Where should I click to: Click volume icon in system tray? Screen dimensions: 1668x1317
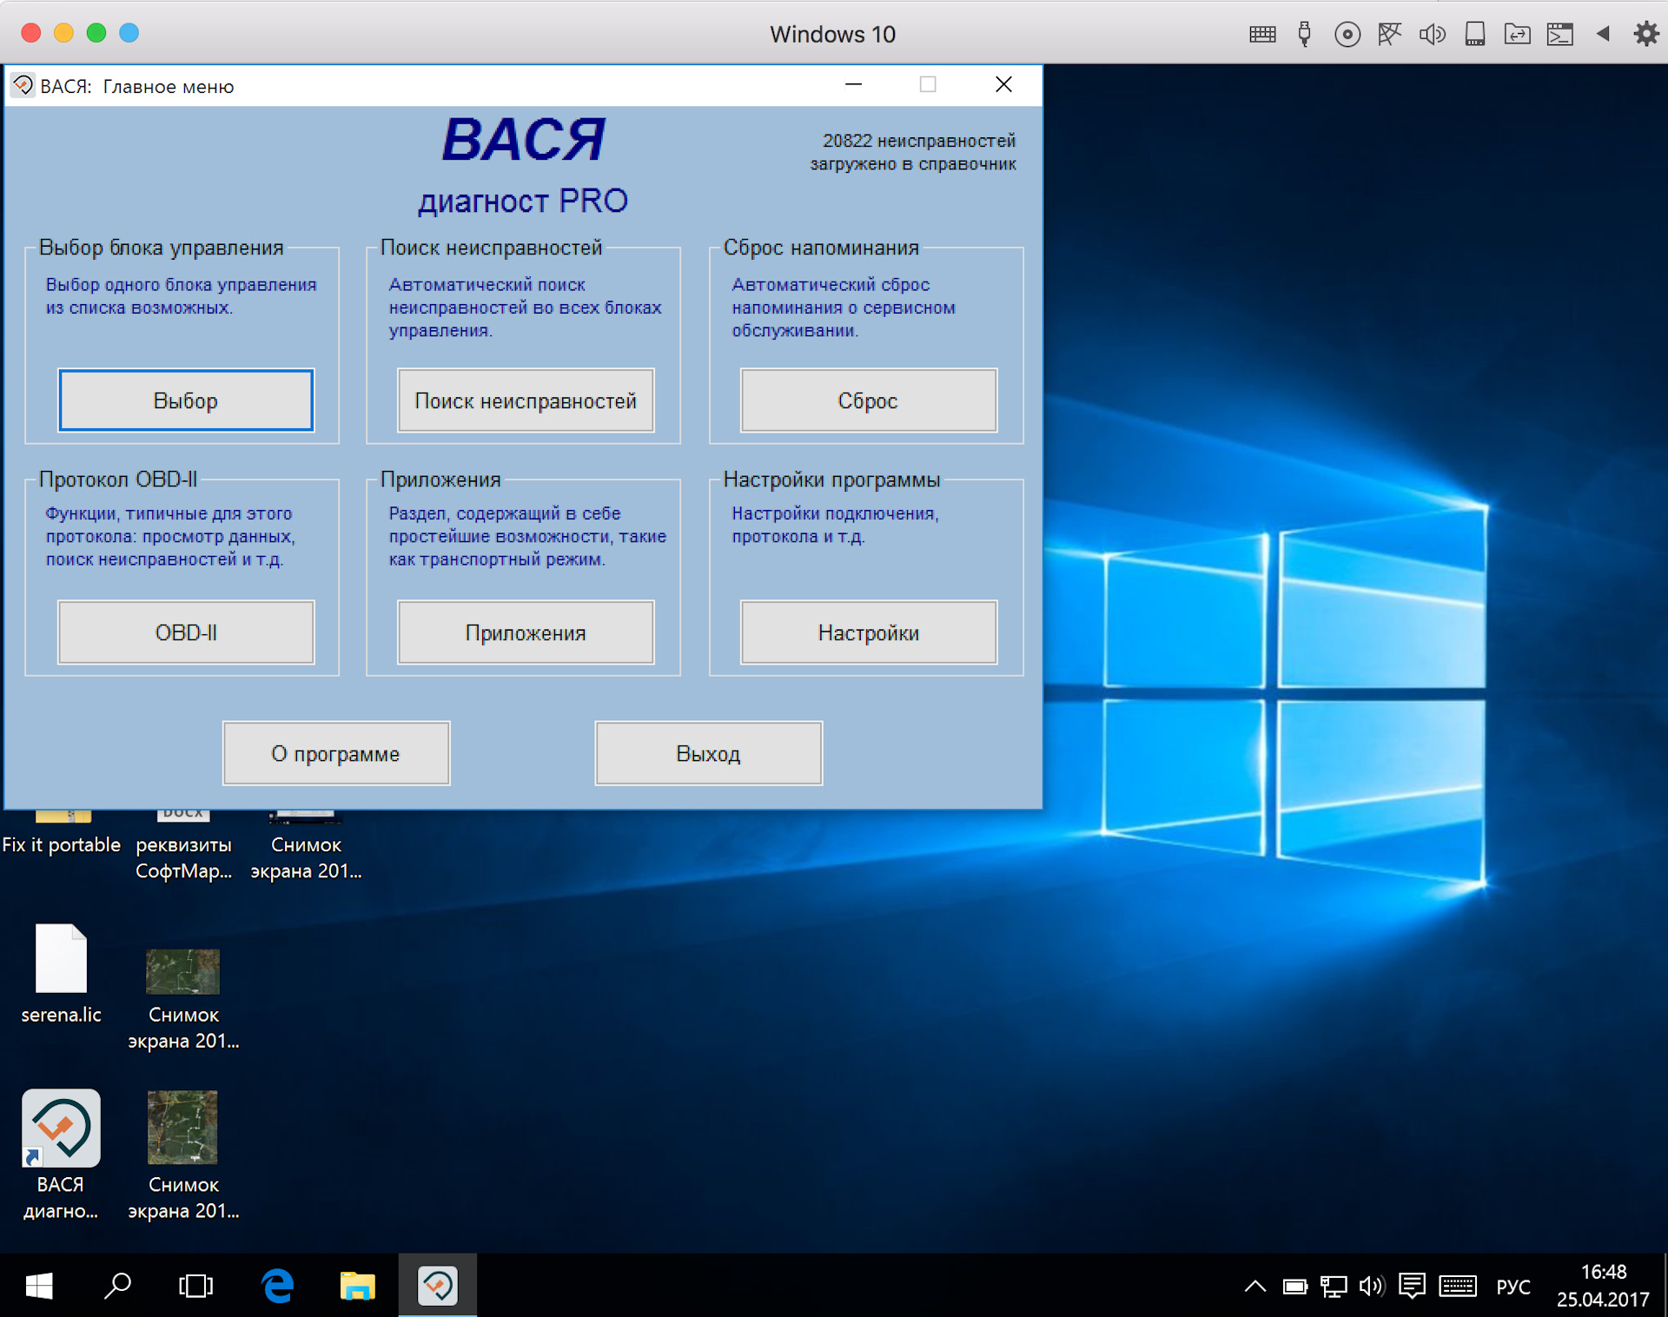pos(1372,1287)
